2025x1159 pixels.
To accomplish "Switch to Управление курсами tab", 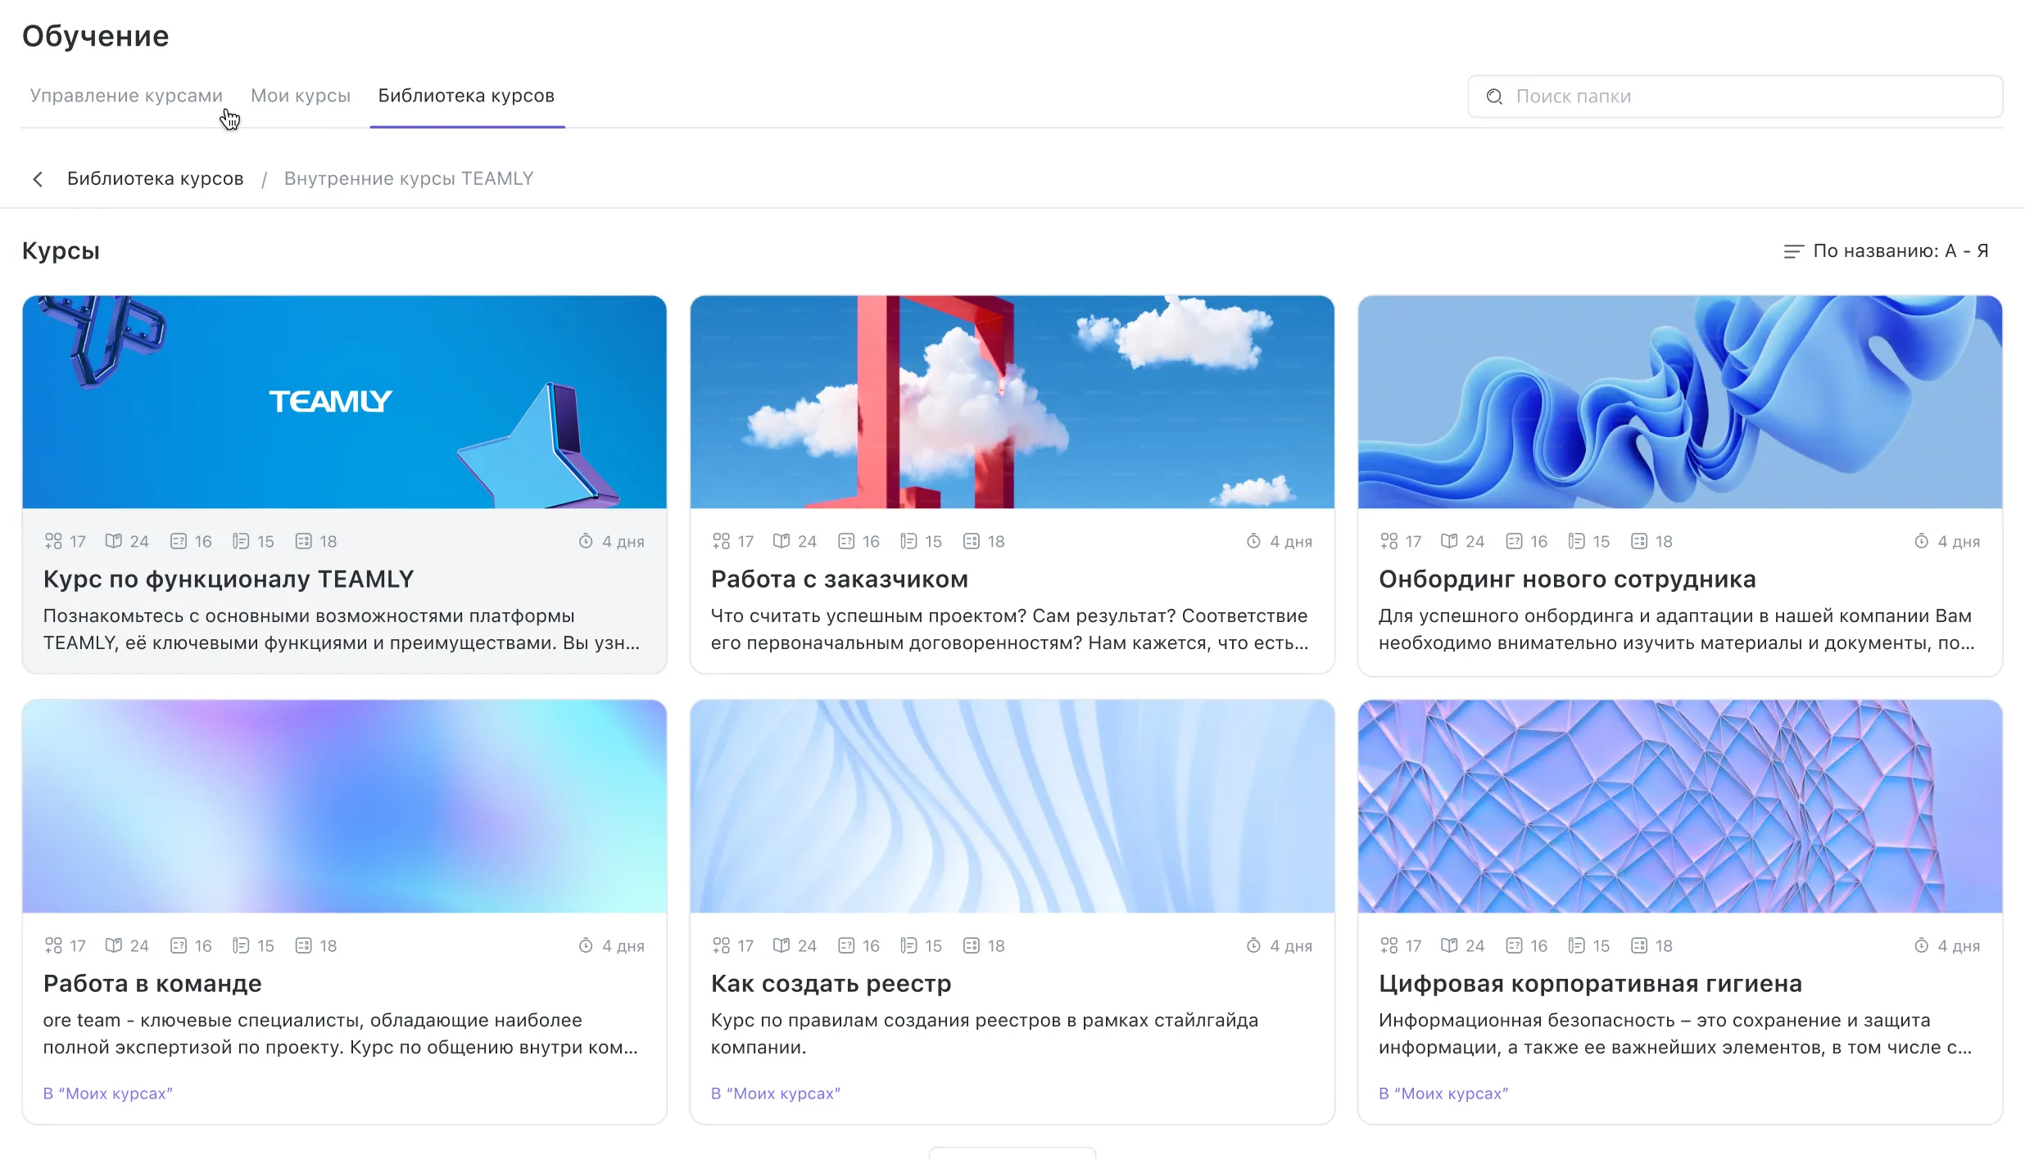I will click(126, 96).
